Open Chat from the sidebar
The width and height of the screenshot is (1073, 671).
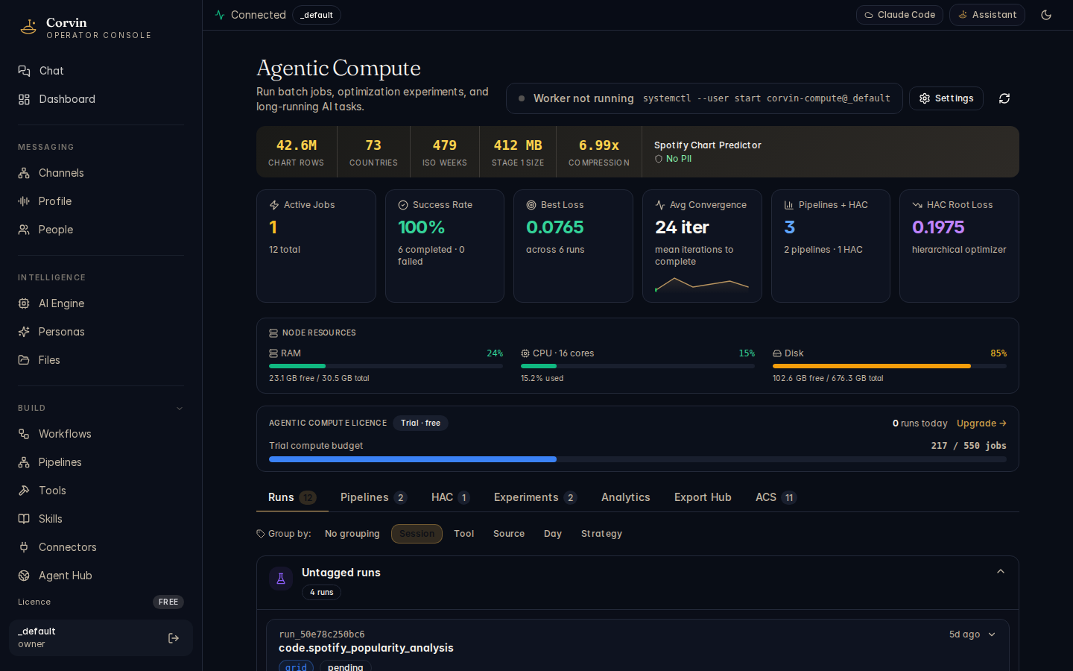coord(101,71)
